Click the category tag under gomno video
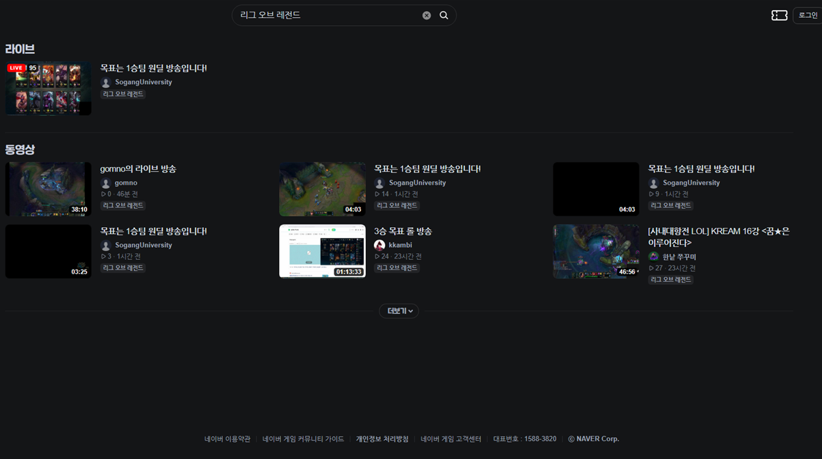This screenshot has width=822, height=459. [x=123, y=205]
